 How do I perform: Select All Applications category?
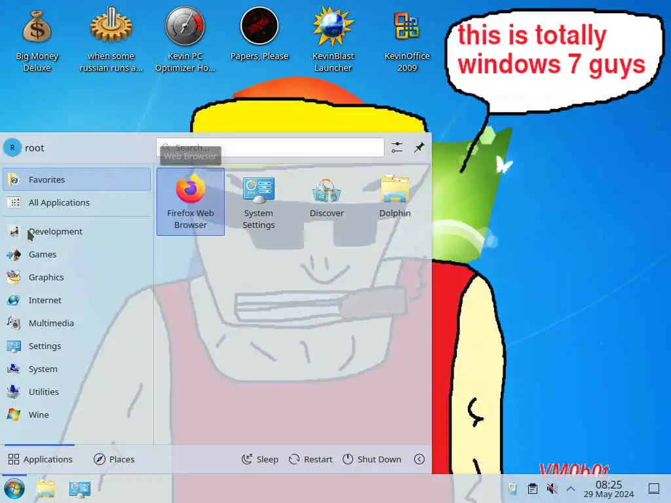coord(77,203)
